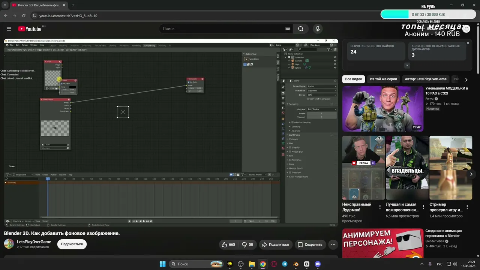Switch to Blender Compositing workspace tab
This screenshot has width=480, height=270.
coord(149,45)
